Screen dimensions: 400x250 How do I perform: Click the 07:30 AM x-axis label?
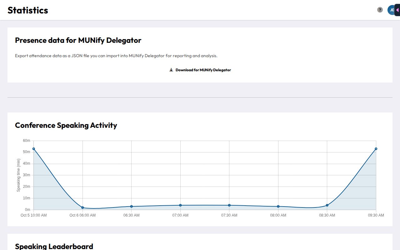[229, 215]
